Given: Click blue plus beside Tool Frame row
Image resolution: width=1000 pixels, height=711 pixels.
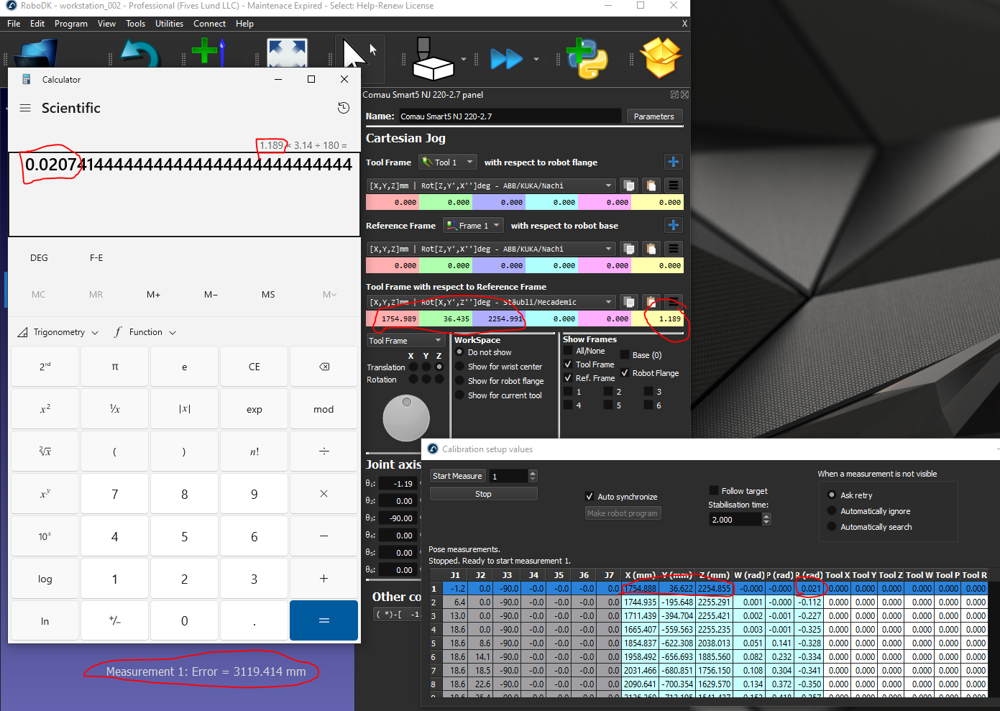Looking at the screenshot, I should point(673,162).
